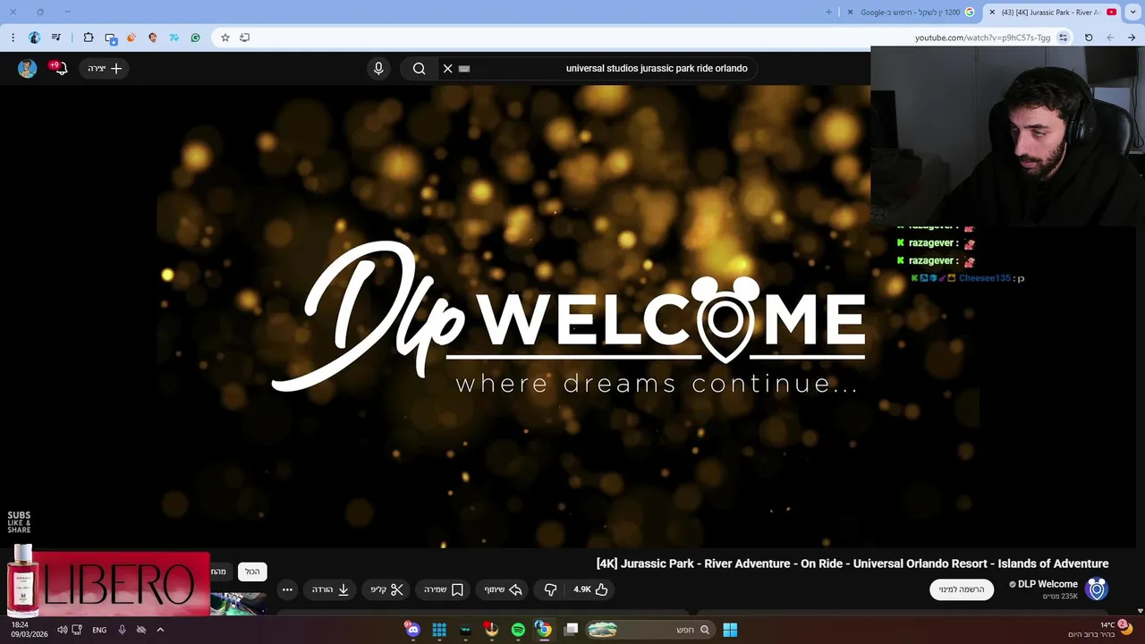Show hidden system tray icons

click(160, 630)
